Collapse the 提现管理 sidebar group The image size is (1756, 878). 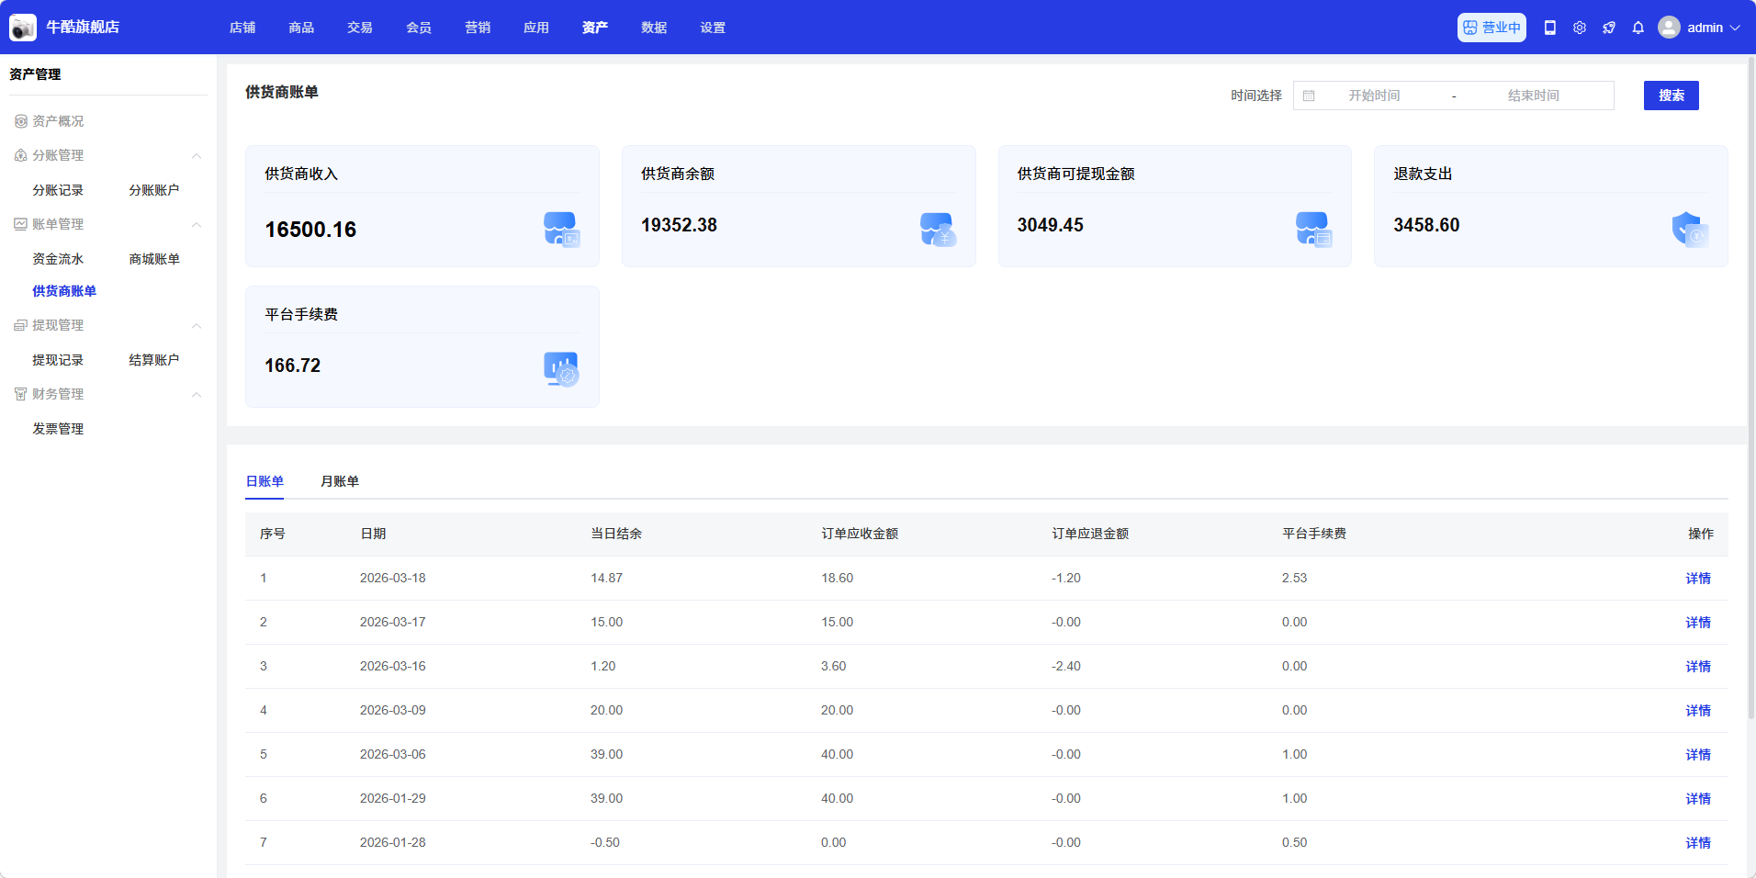pyautogui.click(x=196, y=326)
